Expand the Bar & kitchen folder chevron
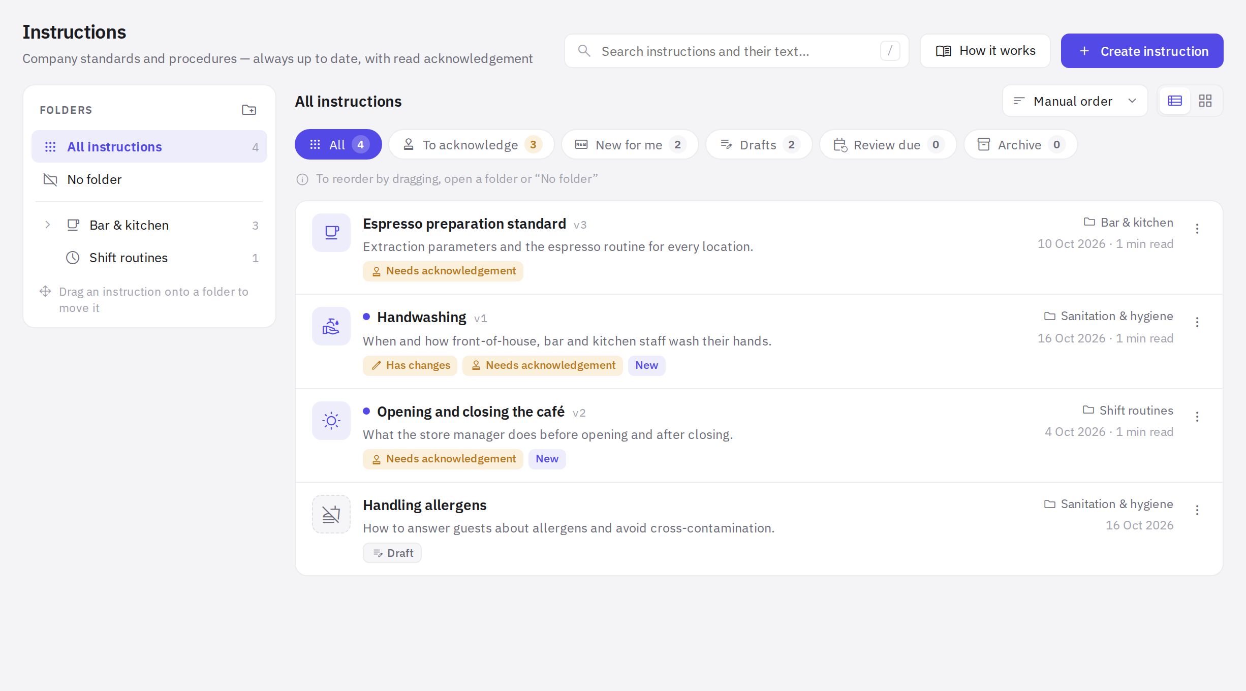 (x=47, y=225)
